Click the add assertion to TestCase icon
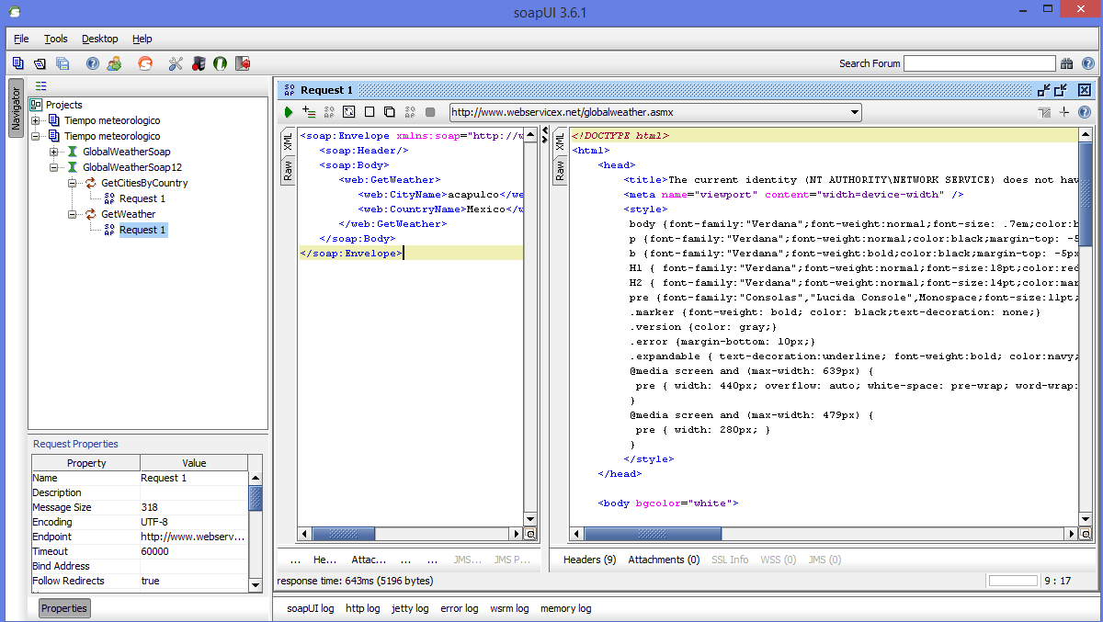This screenshot has height=622, width=1103. point(309,112)
